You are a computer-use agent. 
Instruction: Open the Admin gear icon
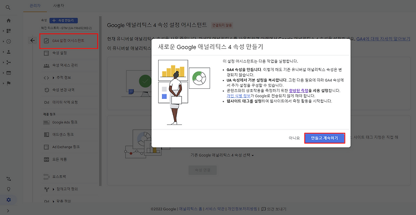pyautogui.click(x=8, y=199)
